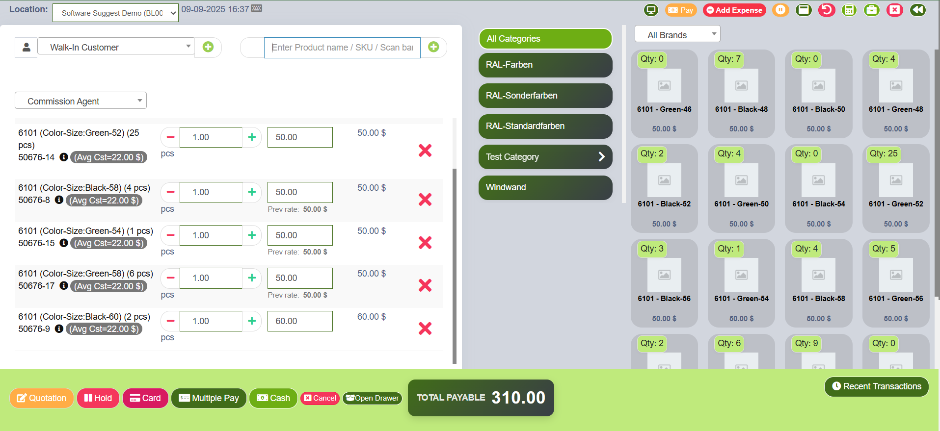Select the Windwand category

pyautogui.click(x=545, y=187)
